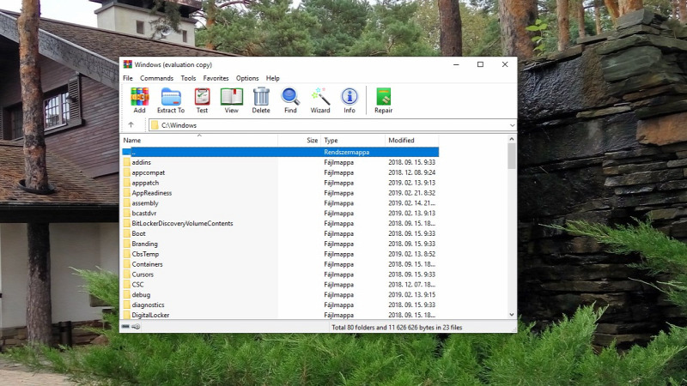Select the AppReadiness folder row
The image size is (687, 386).
[x=152, y=193]
